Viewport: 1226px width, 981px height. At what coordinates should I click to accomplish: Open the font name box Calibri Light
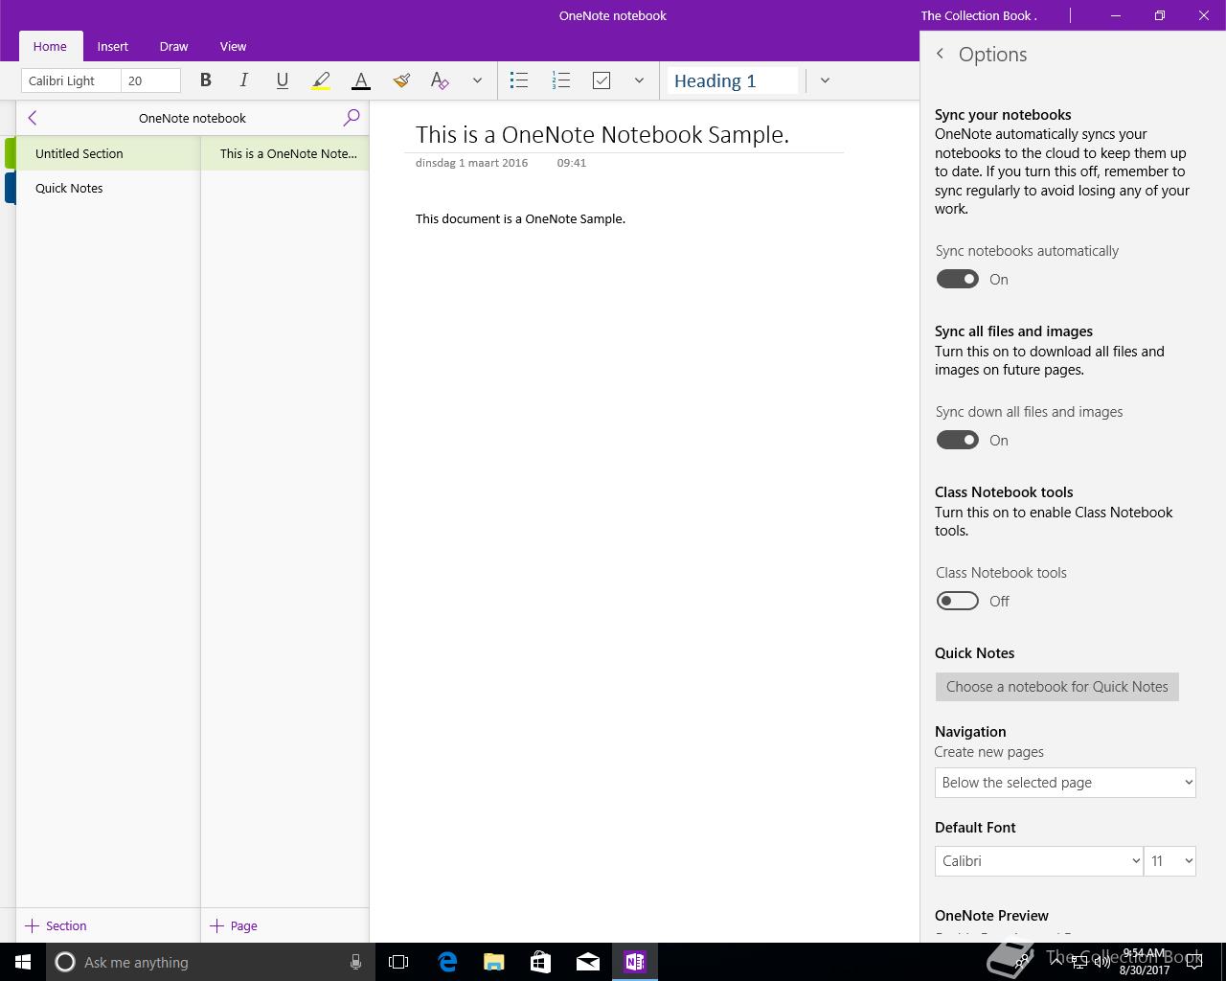click(x=71, y=80)
